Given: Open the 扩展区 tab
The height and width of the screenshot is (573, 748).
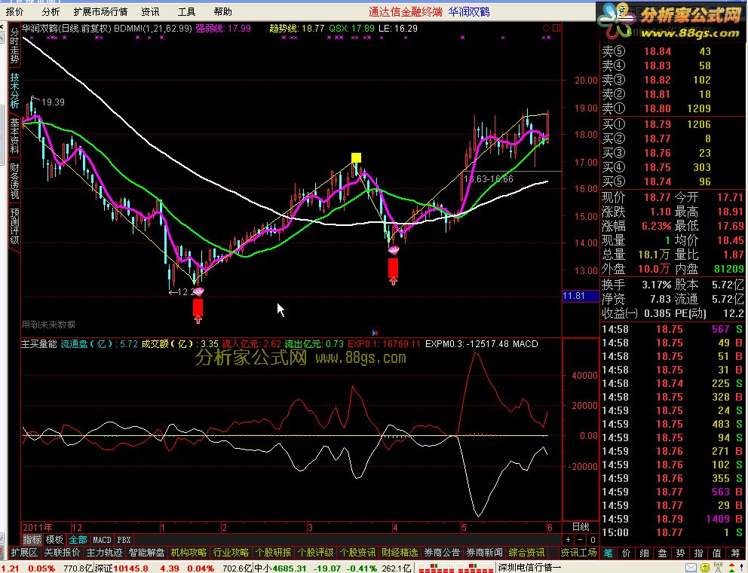Looking at the screenshot, I should pyautogui.click(x=24, y=553).
